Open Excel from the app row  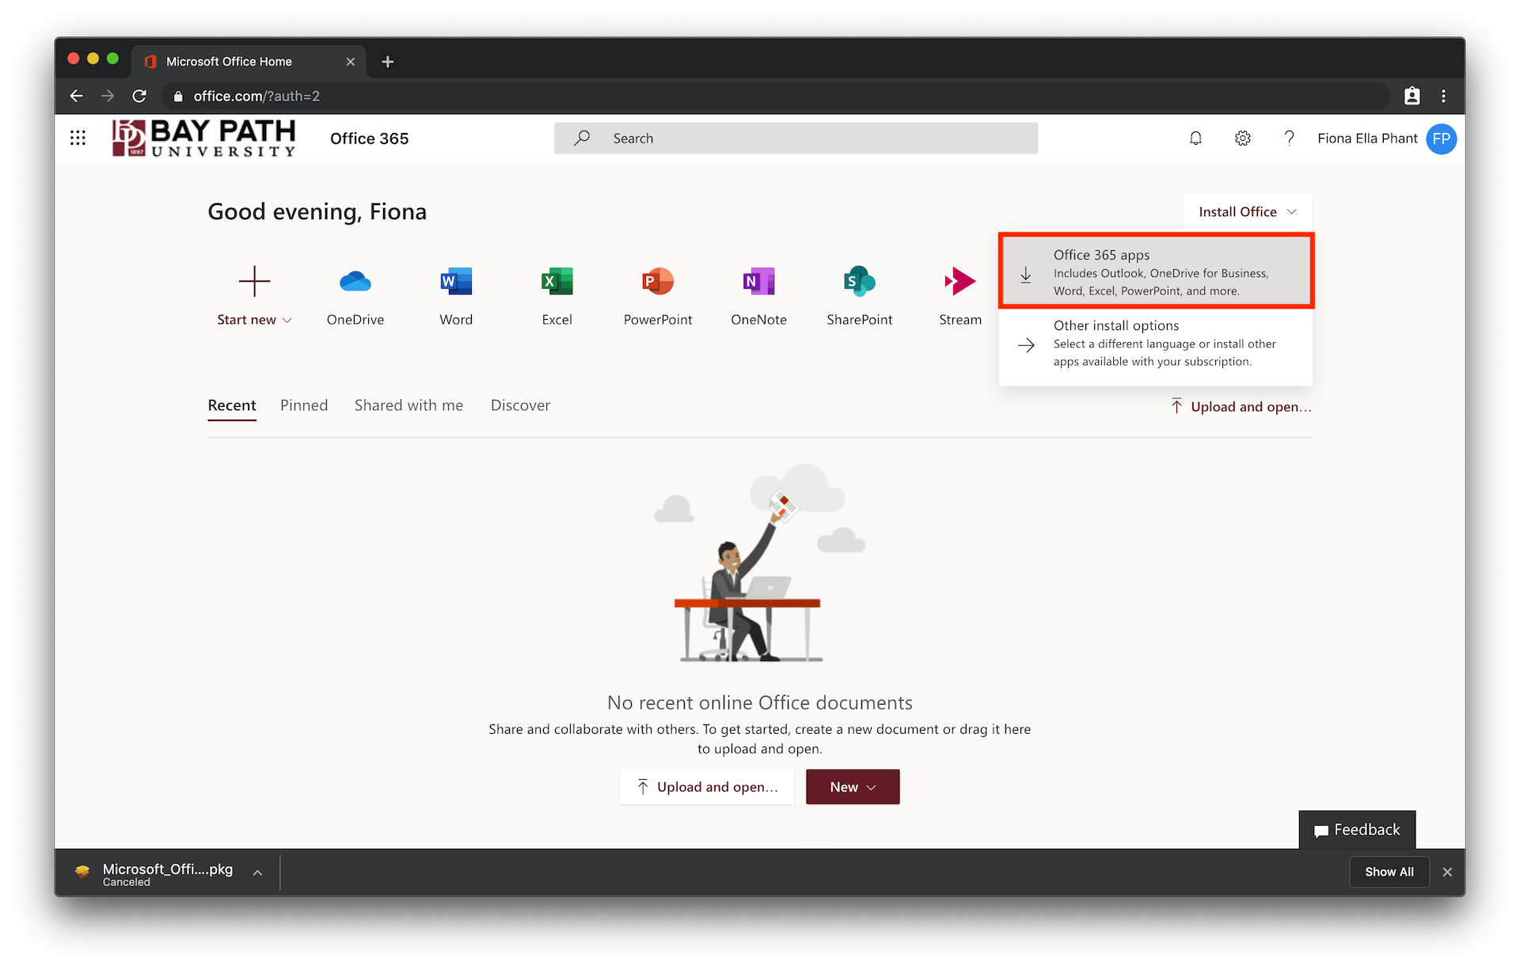coord(557,296)
